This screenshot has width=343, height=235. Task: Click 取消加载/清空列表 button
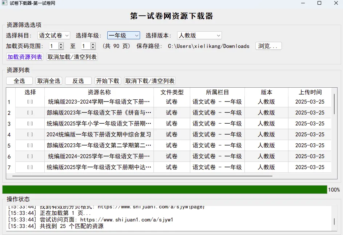click(72, 57)
